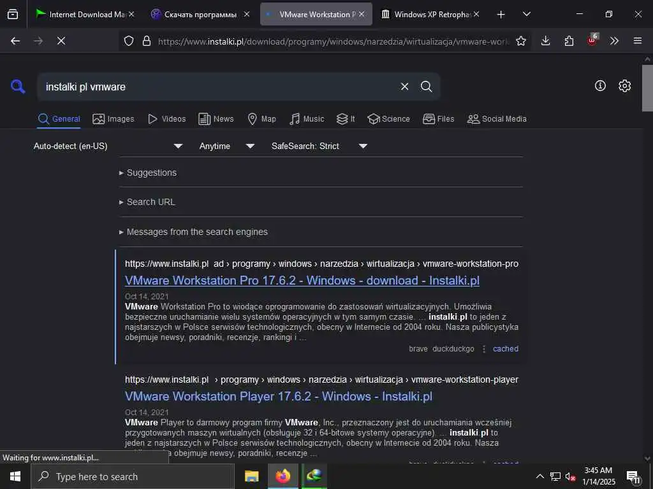The height and width of the screenshot is (489, 653).
Task: Click the taskbar Type here to search box
Action: 133,476
